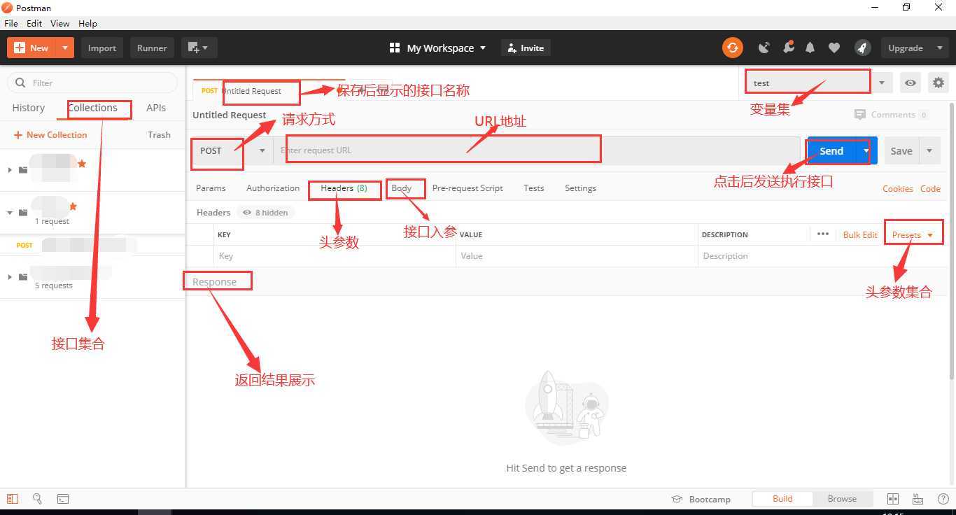Switch to Browse mode
The width and height of the screenshot is (956, 515).
tap(842, 499)
